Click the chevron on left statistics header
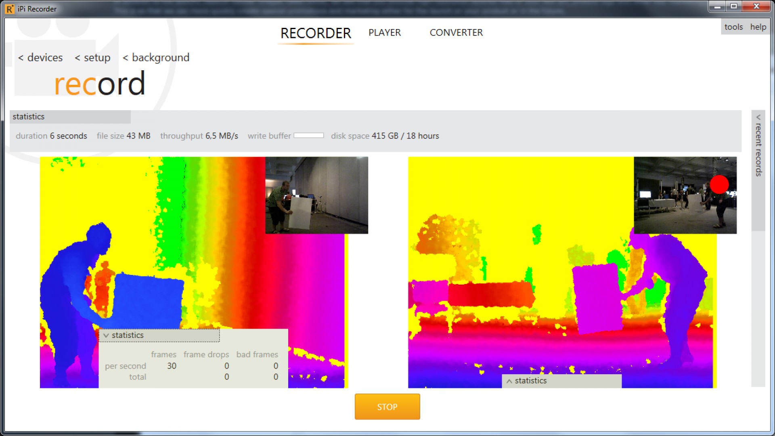This screenshot has height=436, width=775. [x=106, y=335]
